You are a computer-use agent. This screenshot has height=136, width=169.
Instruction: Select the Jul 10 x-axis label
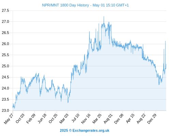click(x=75, y=118)
